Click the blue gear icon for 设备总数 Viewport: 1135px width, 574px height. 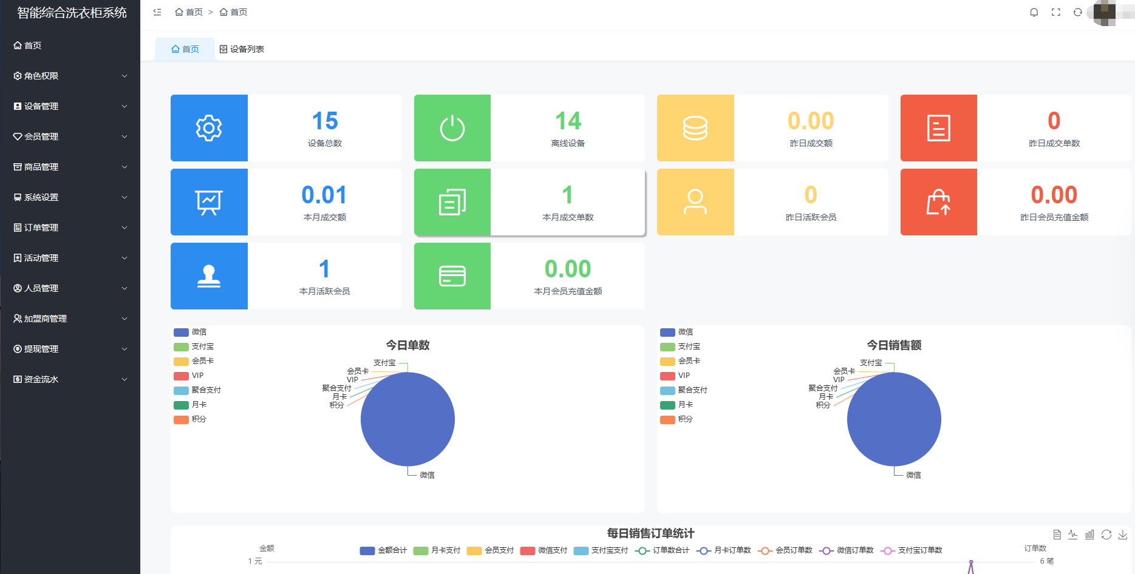click(209, 128)
